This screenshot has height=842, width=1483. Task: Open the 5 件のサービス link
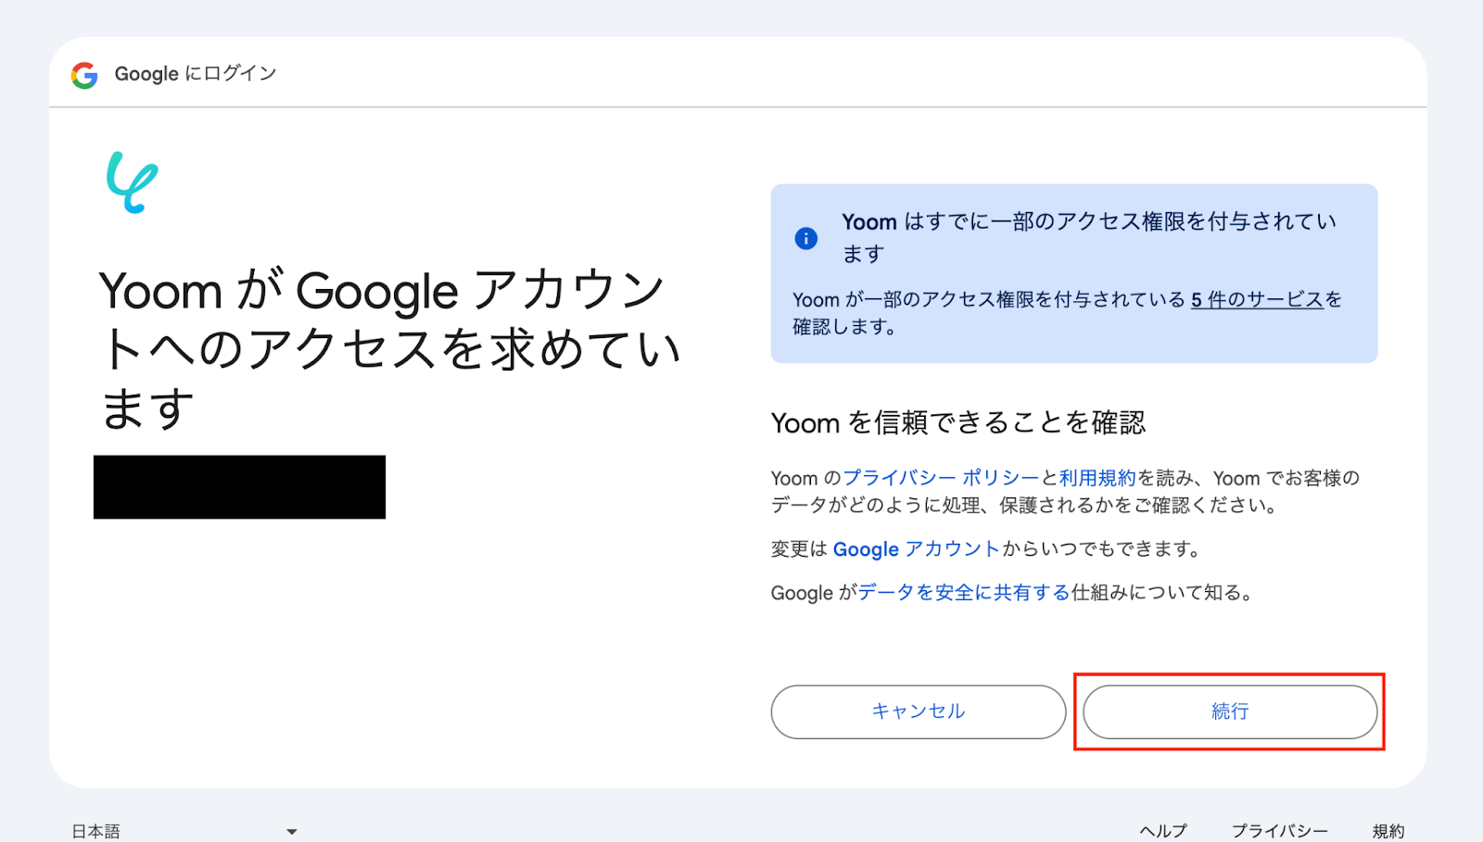[x=1257, y=299]
